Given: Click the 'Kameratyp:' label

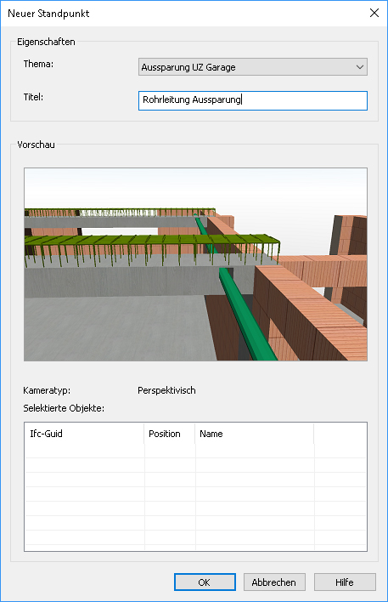Looking at the screenshot, I should 47,390.
